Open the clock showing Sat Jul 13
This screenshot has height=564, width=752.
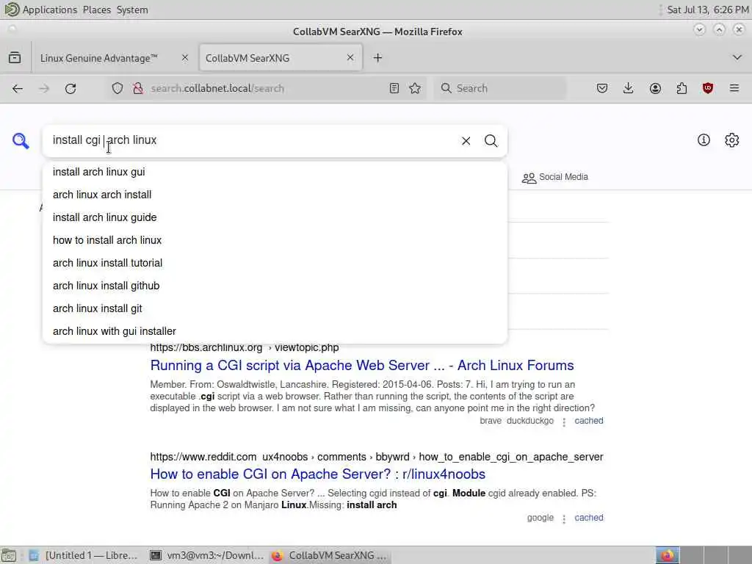pos(707,10)
